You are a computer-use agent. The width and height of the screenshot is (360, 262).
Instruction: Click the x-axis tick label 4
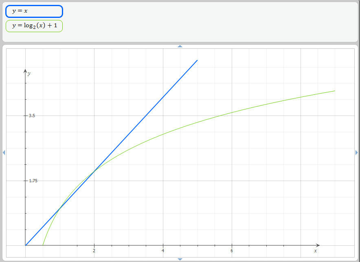click(163, 251)
